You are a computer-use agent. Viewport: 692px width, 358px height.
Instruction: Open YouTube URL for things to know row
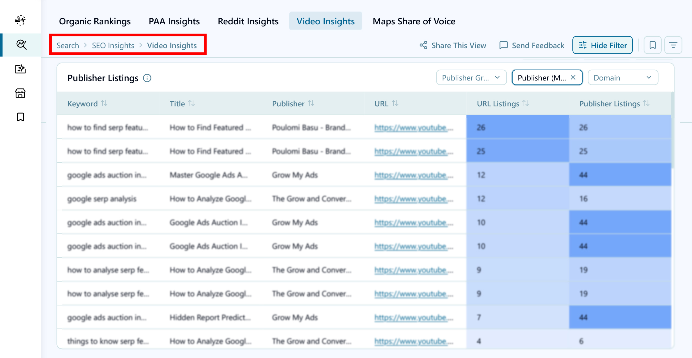[x=414, y=341]
